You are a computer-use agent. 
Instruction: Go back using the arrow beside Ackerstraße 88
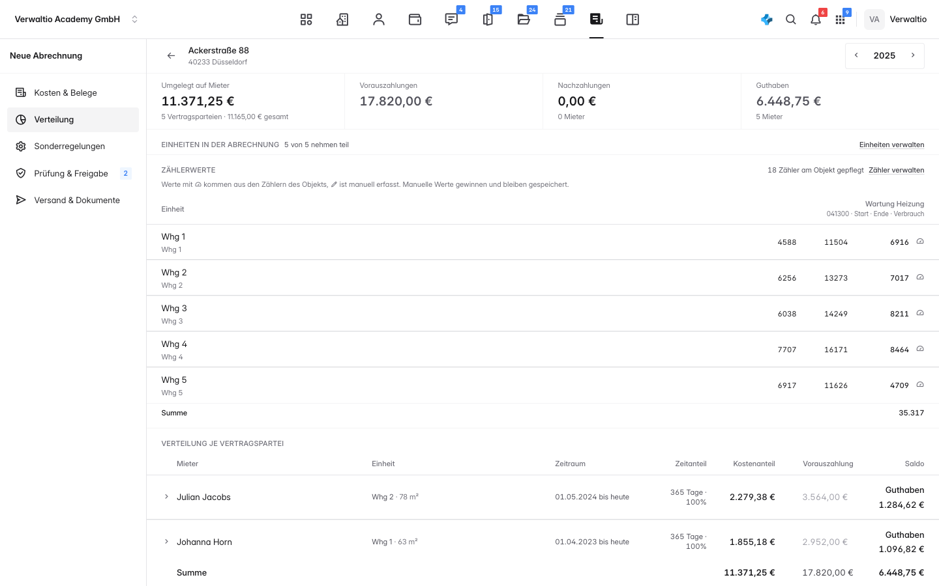(x=171, y=56)
